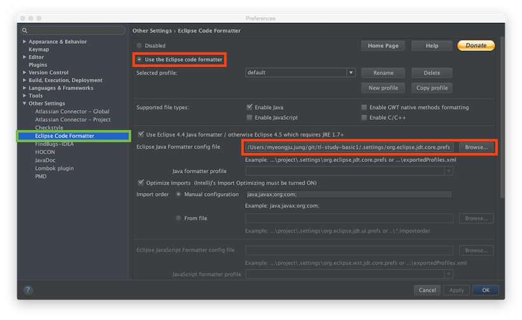Open the Selected profile dropdown
This screenshot has width=522, height=320.
(351, 72)
